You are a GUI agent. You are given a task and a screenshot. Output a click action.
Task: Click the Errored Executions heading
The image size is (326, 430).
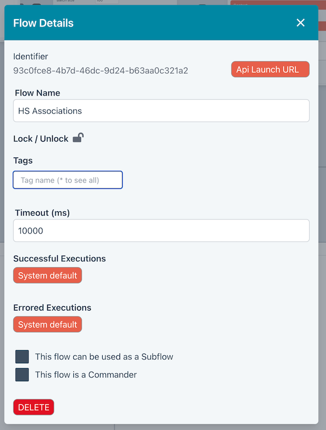click(52, 307)
